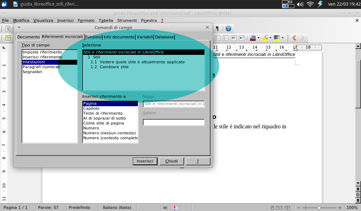
Task: Click the zoom in plus icon
Action: [x=339, y=208]
